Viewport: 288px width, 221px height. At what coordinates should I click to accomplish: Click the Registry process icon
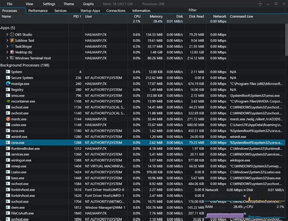point(8,90)
